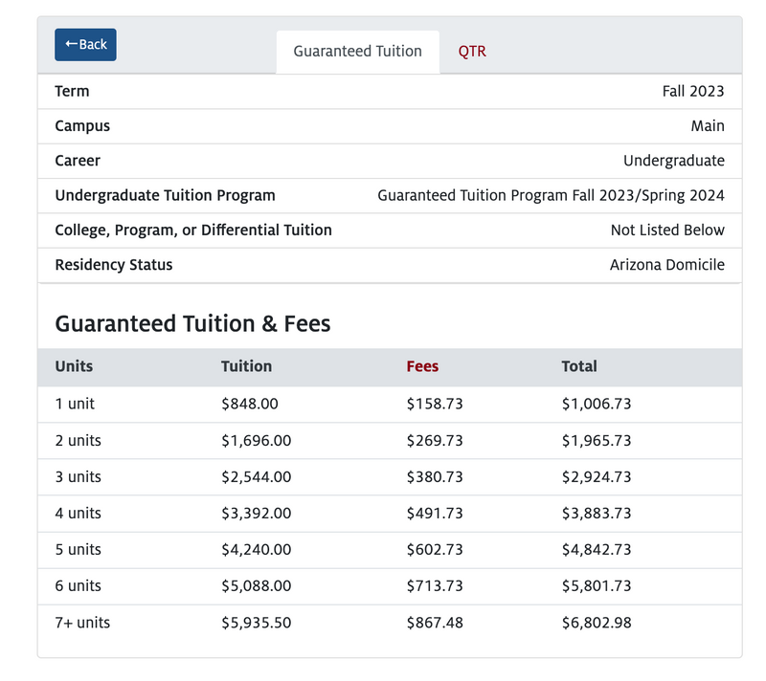Open the Fees column header link
The width and height of the screenshot is (766, 681).
(422, 366)
